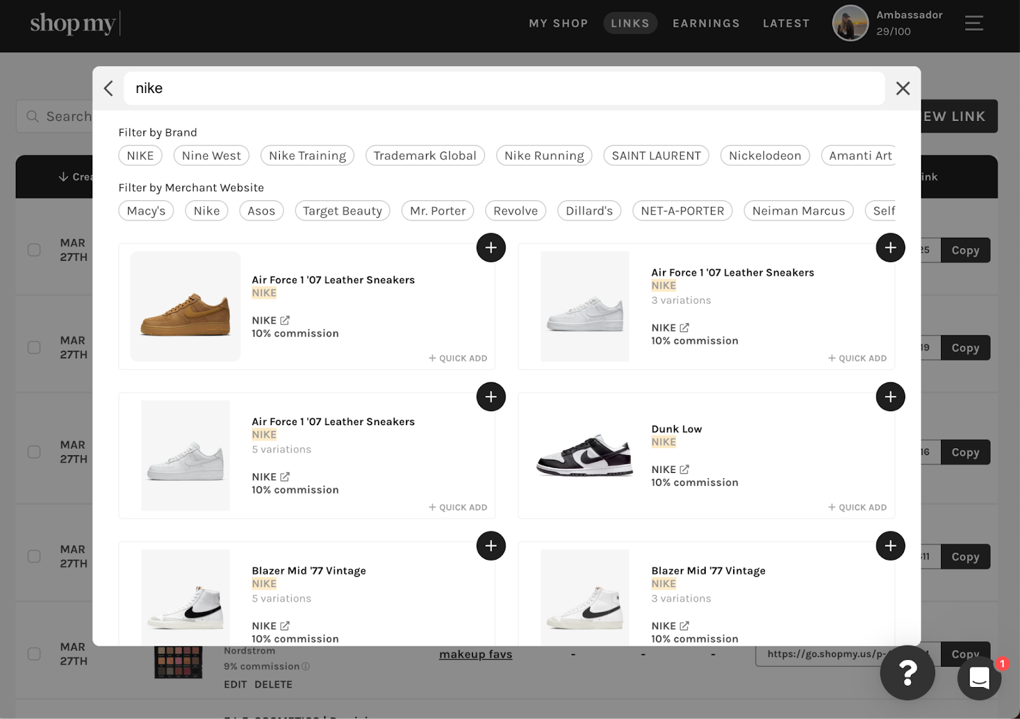
Task: Open the makeup favs link
Action: [476, 654]
